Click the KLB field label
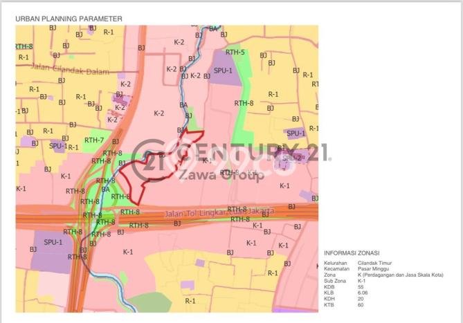Screen dimensions: 463x323 click(329, 293)
